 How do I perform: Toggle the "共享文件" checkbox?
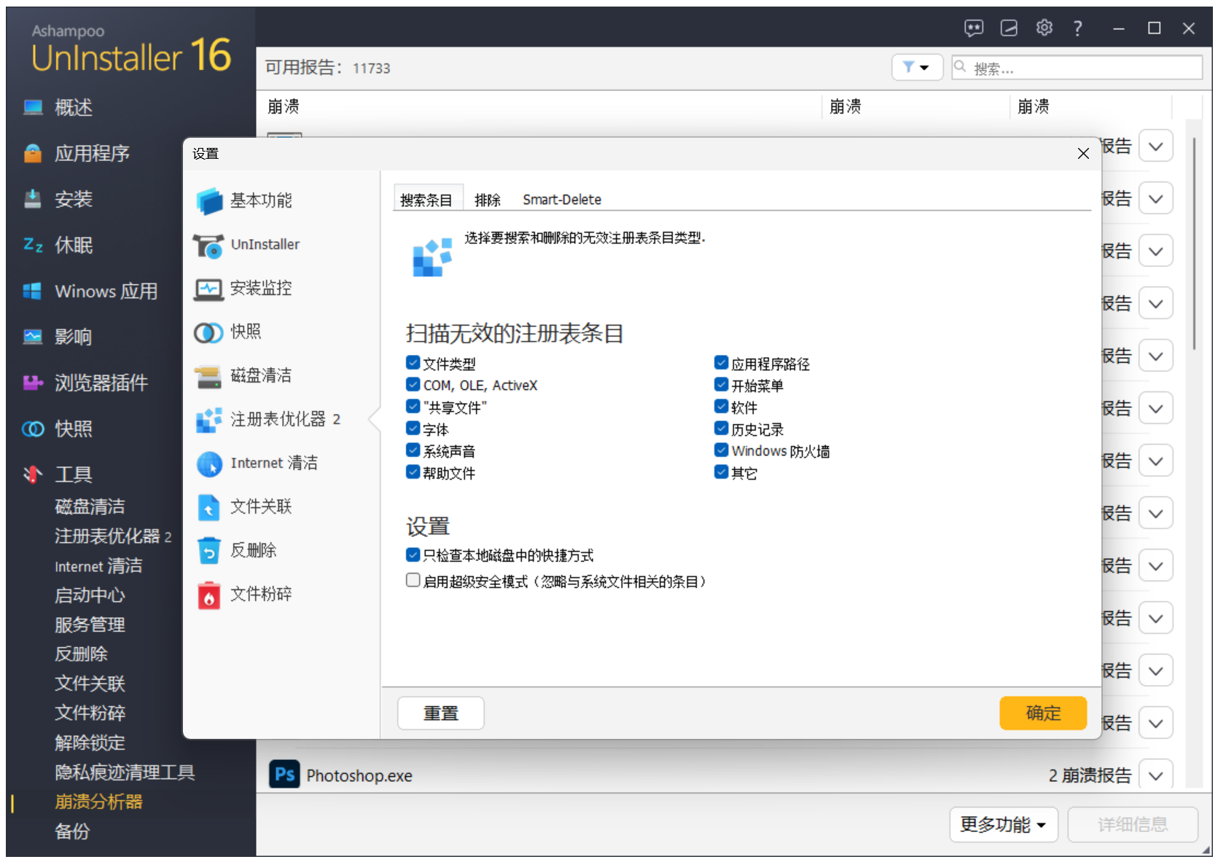pos(413,407)
